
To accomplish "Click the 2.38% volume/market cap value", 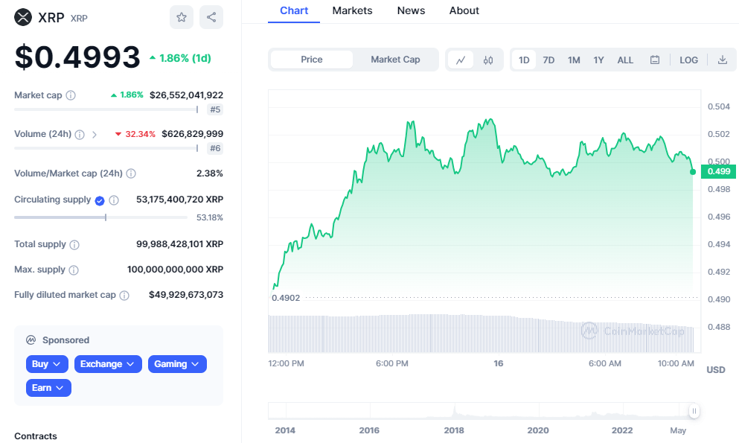I will pyautogui.click(x=210, y=173).
